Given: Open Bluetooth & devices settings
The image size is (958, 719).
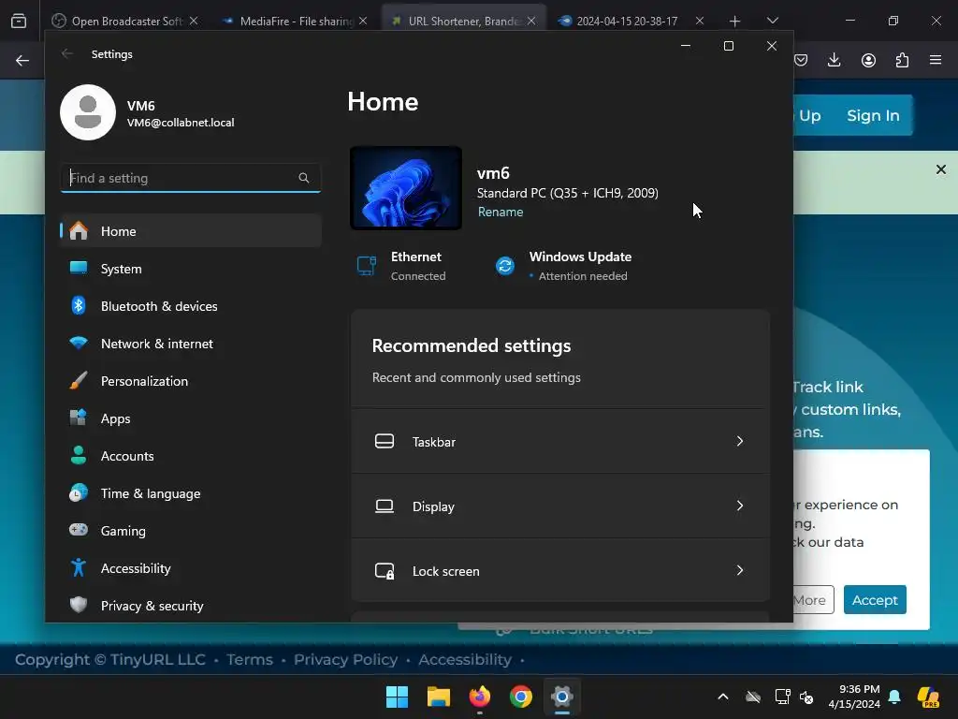Looking at the screenshot, I should pyautogui.click(x=191, y=306).
